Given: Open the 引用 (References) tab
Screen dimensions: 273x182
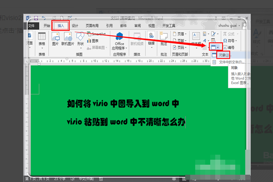Looking at the screenshot, I should [x=109, y=26].
